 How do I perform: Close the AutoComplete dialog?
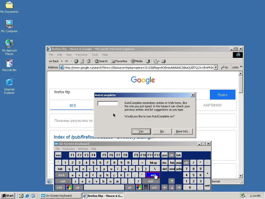(x=193, y=95)
